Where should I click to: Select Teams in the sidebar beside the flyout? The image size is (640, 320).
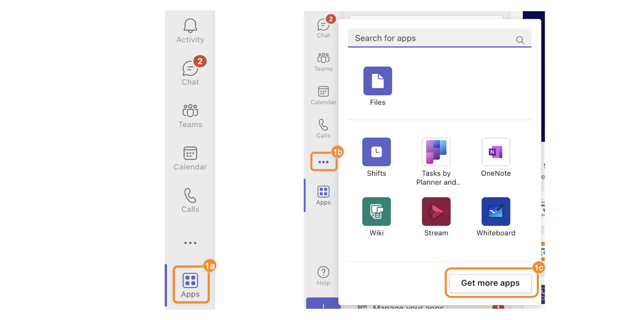tap(323, 62)
